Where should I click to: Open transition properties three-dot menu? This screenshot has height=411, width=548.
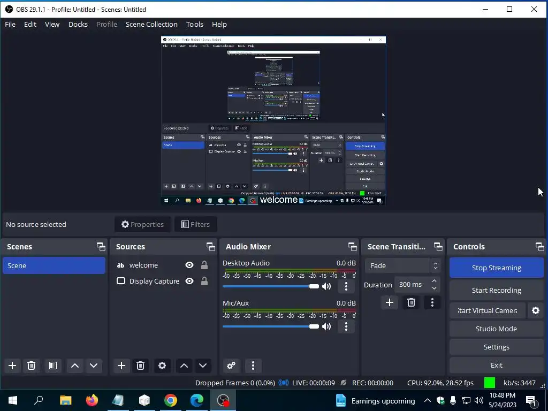pyautogui.click(x=432, y=302)
